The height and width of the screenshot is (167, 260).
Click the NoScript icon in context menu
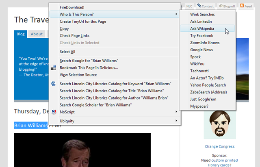click(x=54, y=112)
